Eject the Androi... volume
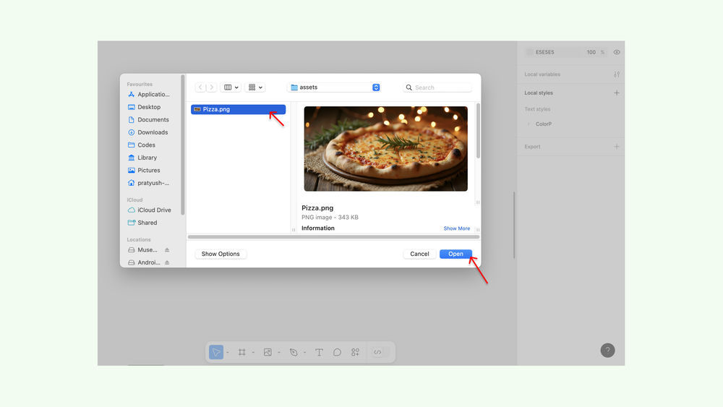 (x=167, y=262)
